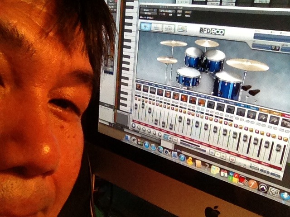Solo the last mixer channel on the right
Image resolution: width=290 pixels, height=217 pixels.
point(285,140)
